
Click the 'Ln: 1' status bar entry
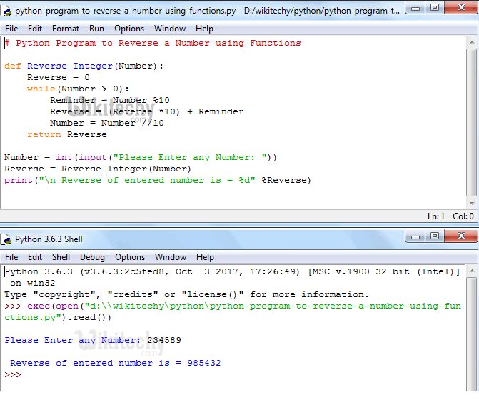436,216
